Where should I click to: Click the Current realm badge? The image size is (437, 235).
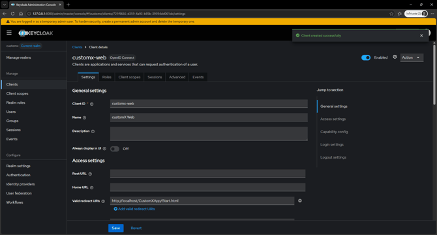point(31,46)
